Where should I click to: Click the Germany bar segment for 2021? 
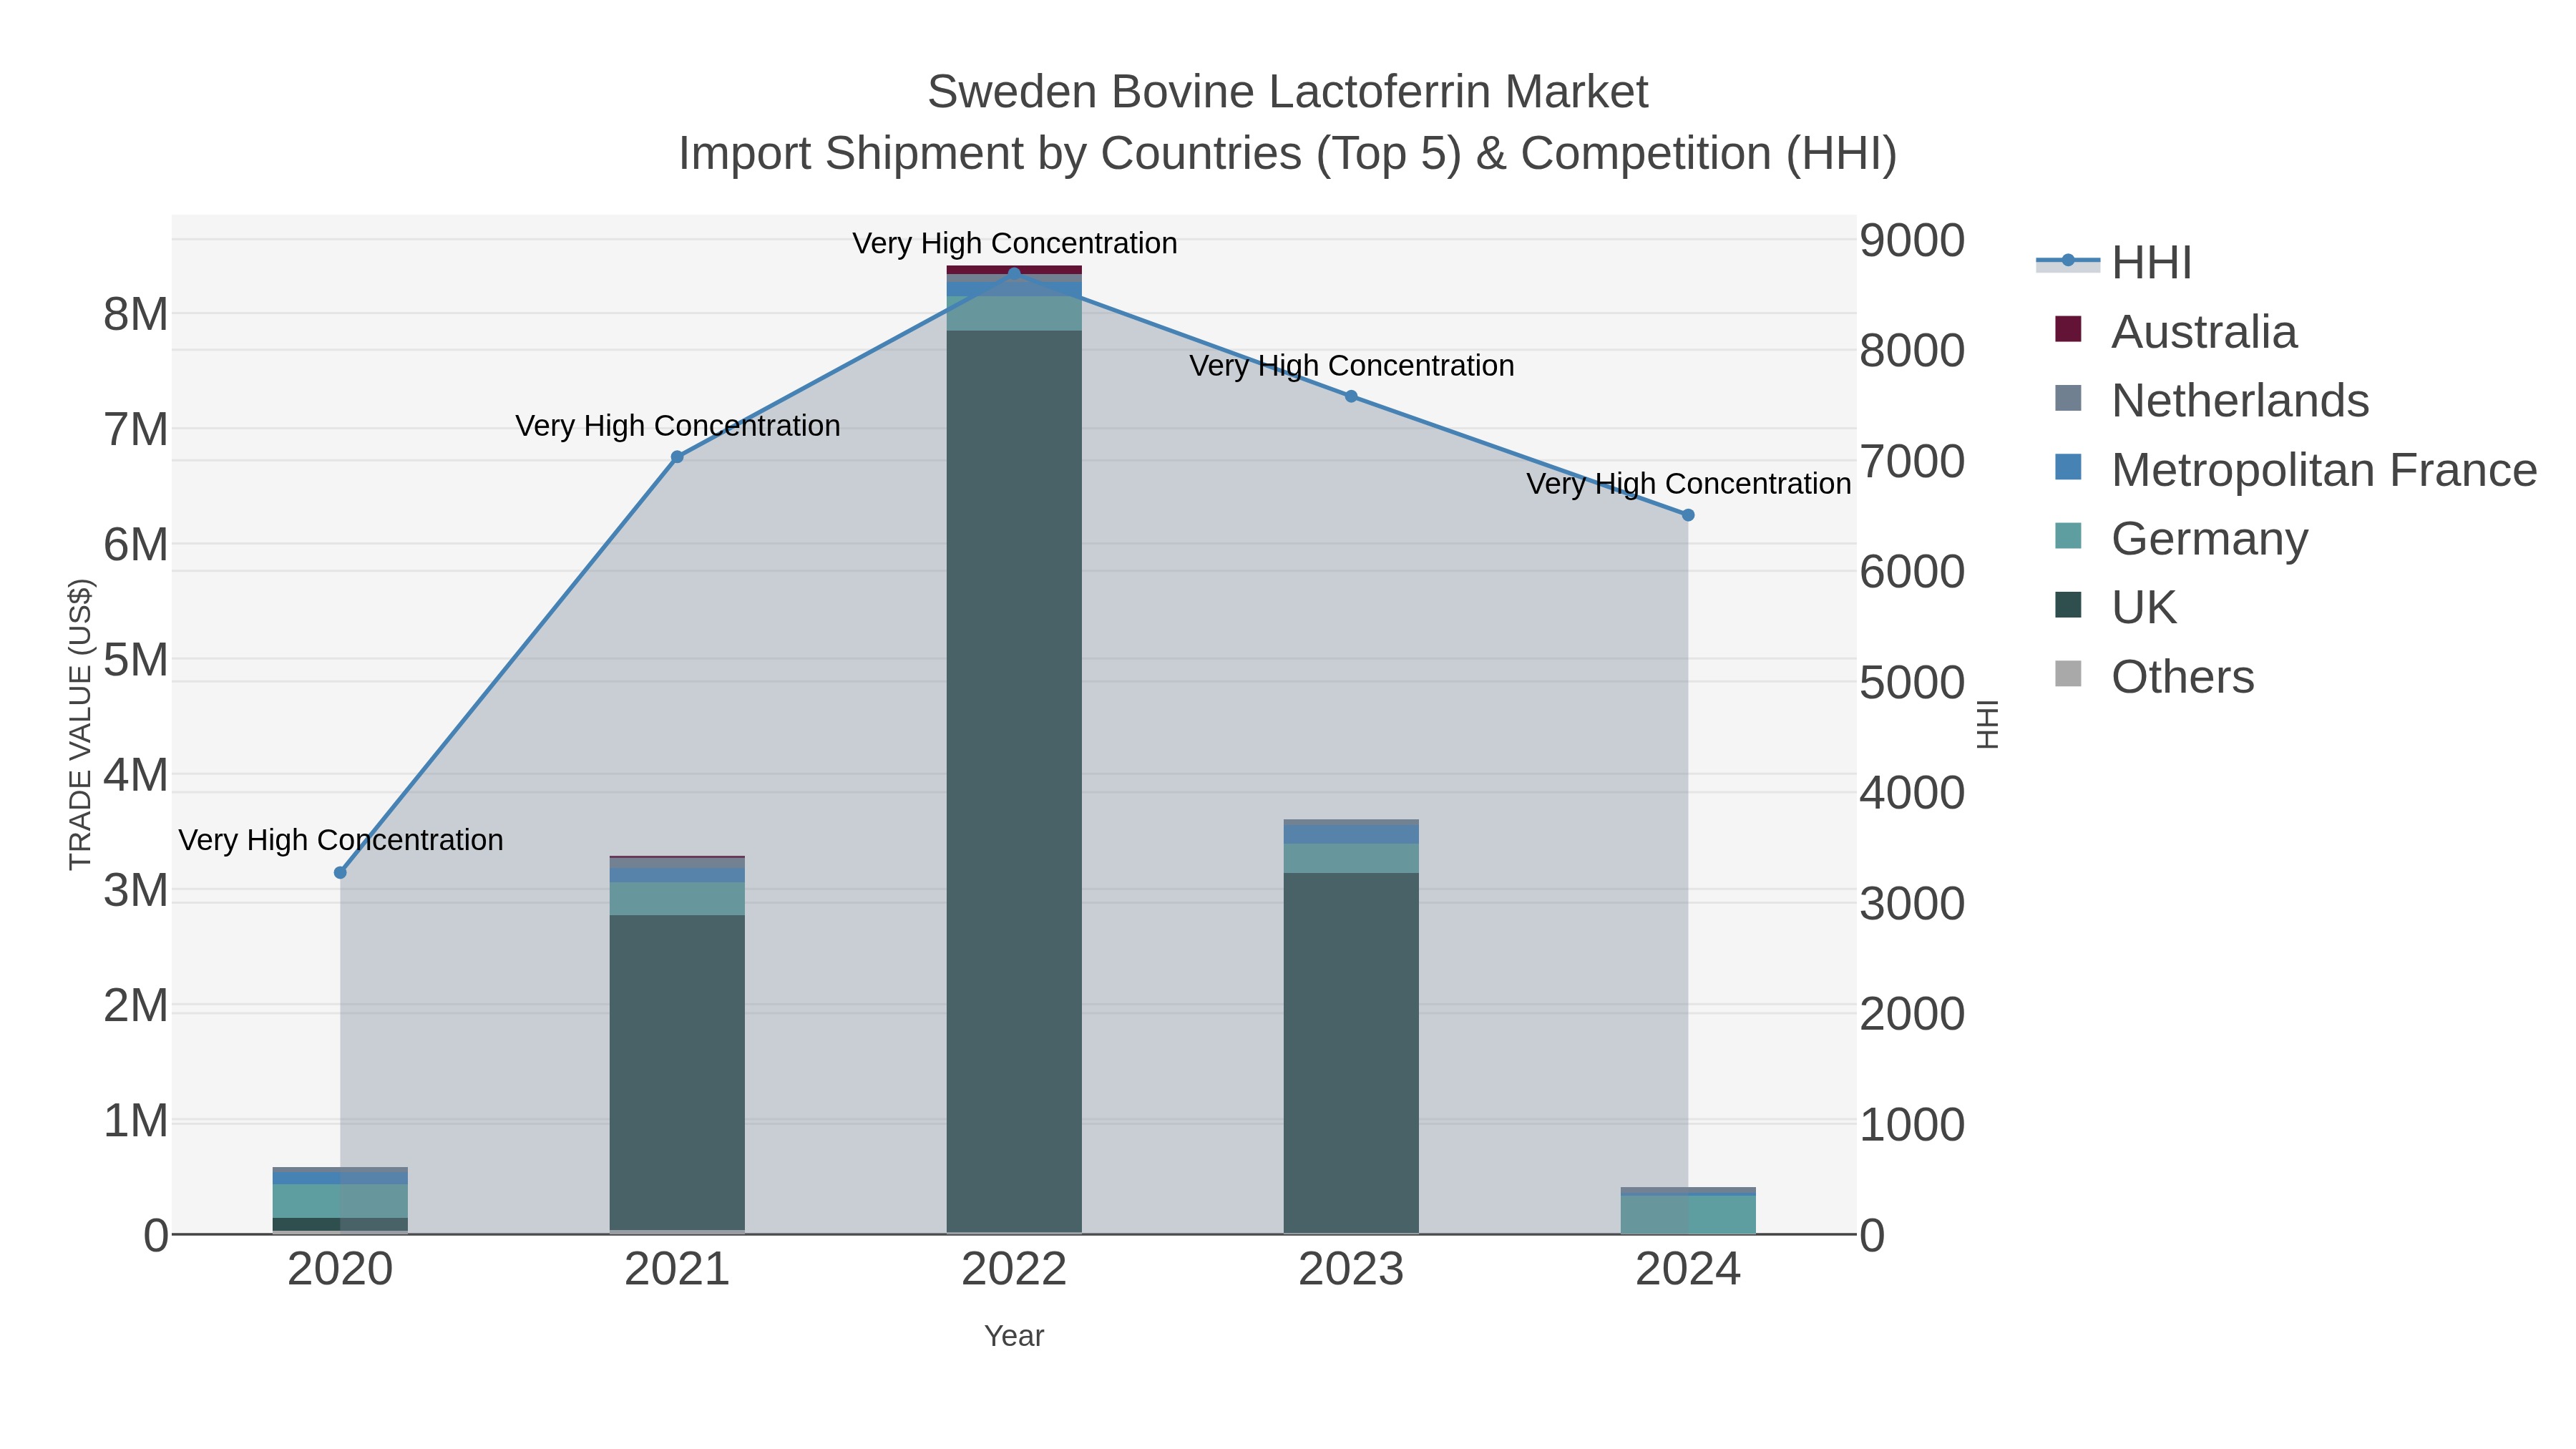coord(677,898)
